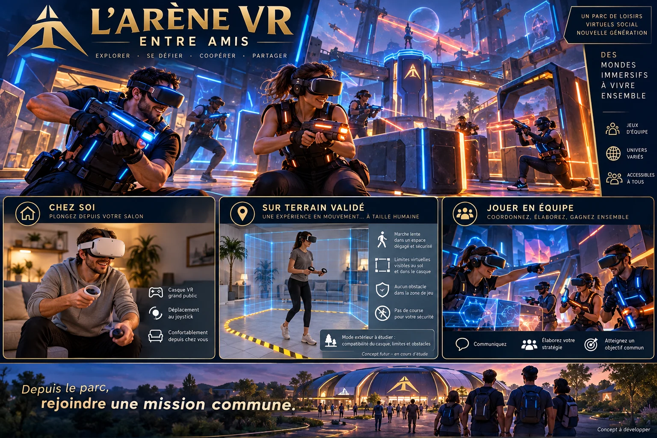Click COORDONNEZ, ÉLABOREZ, GAGNEZ ENSEMBLE subtitle
The width and height of the screenshot is (657, 438).
point(558,217)
